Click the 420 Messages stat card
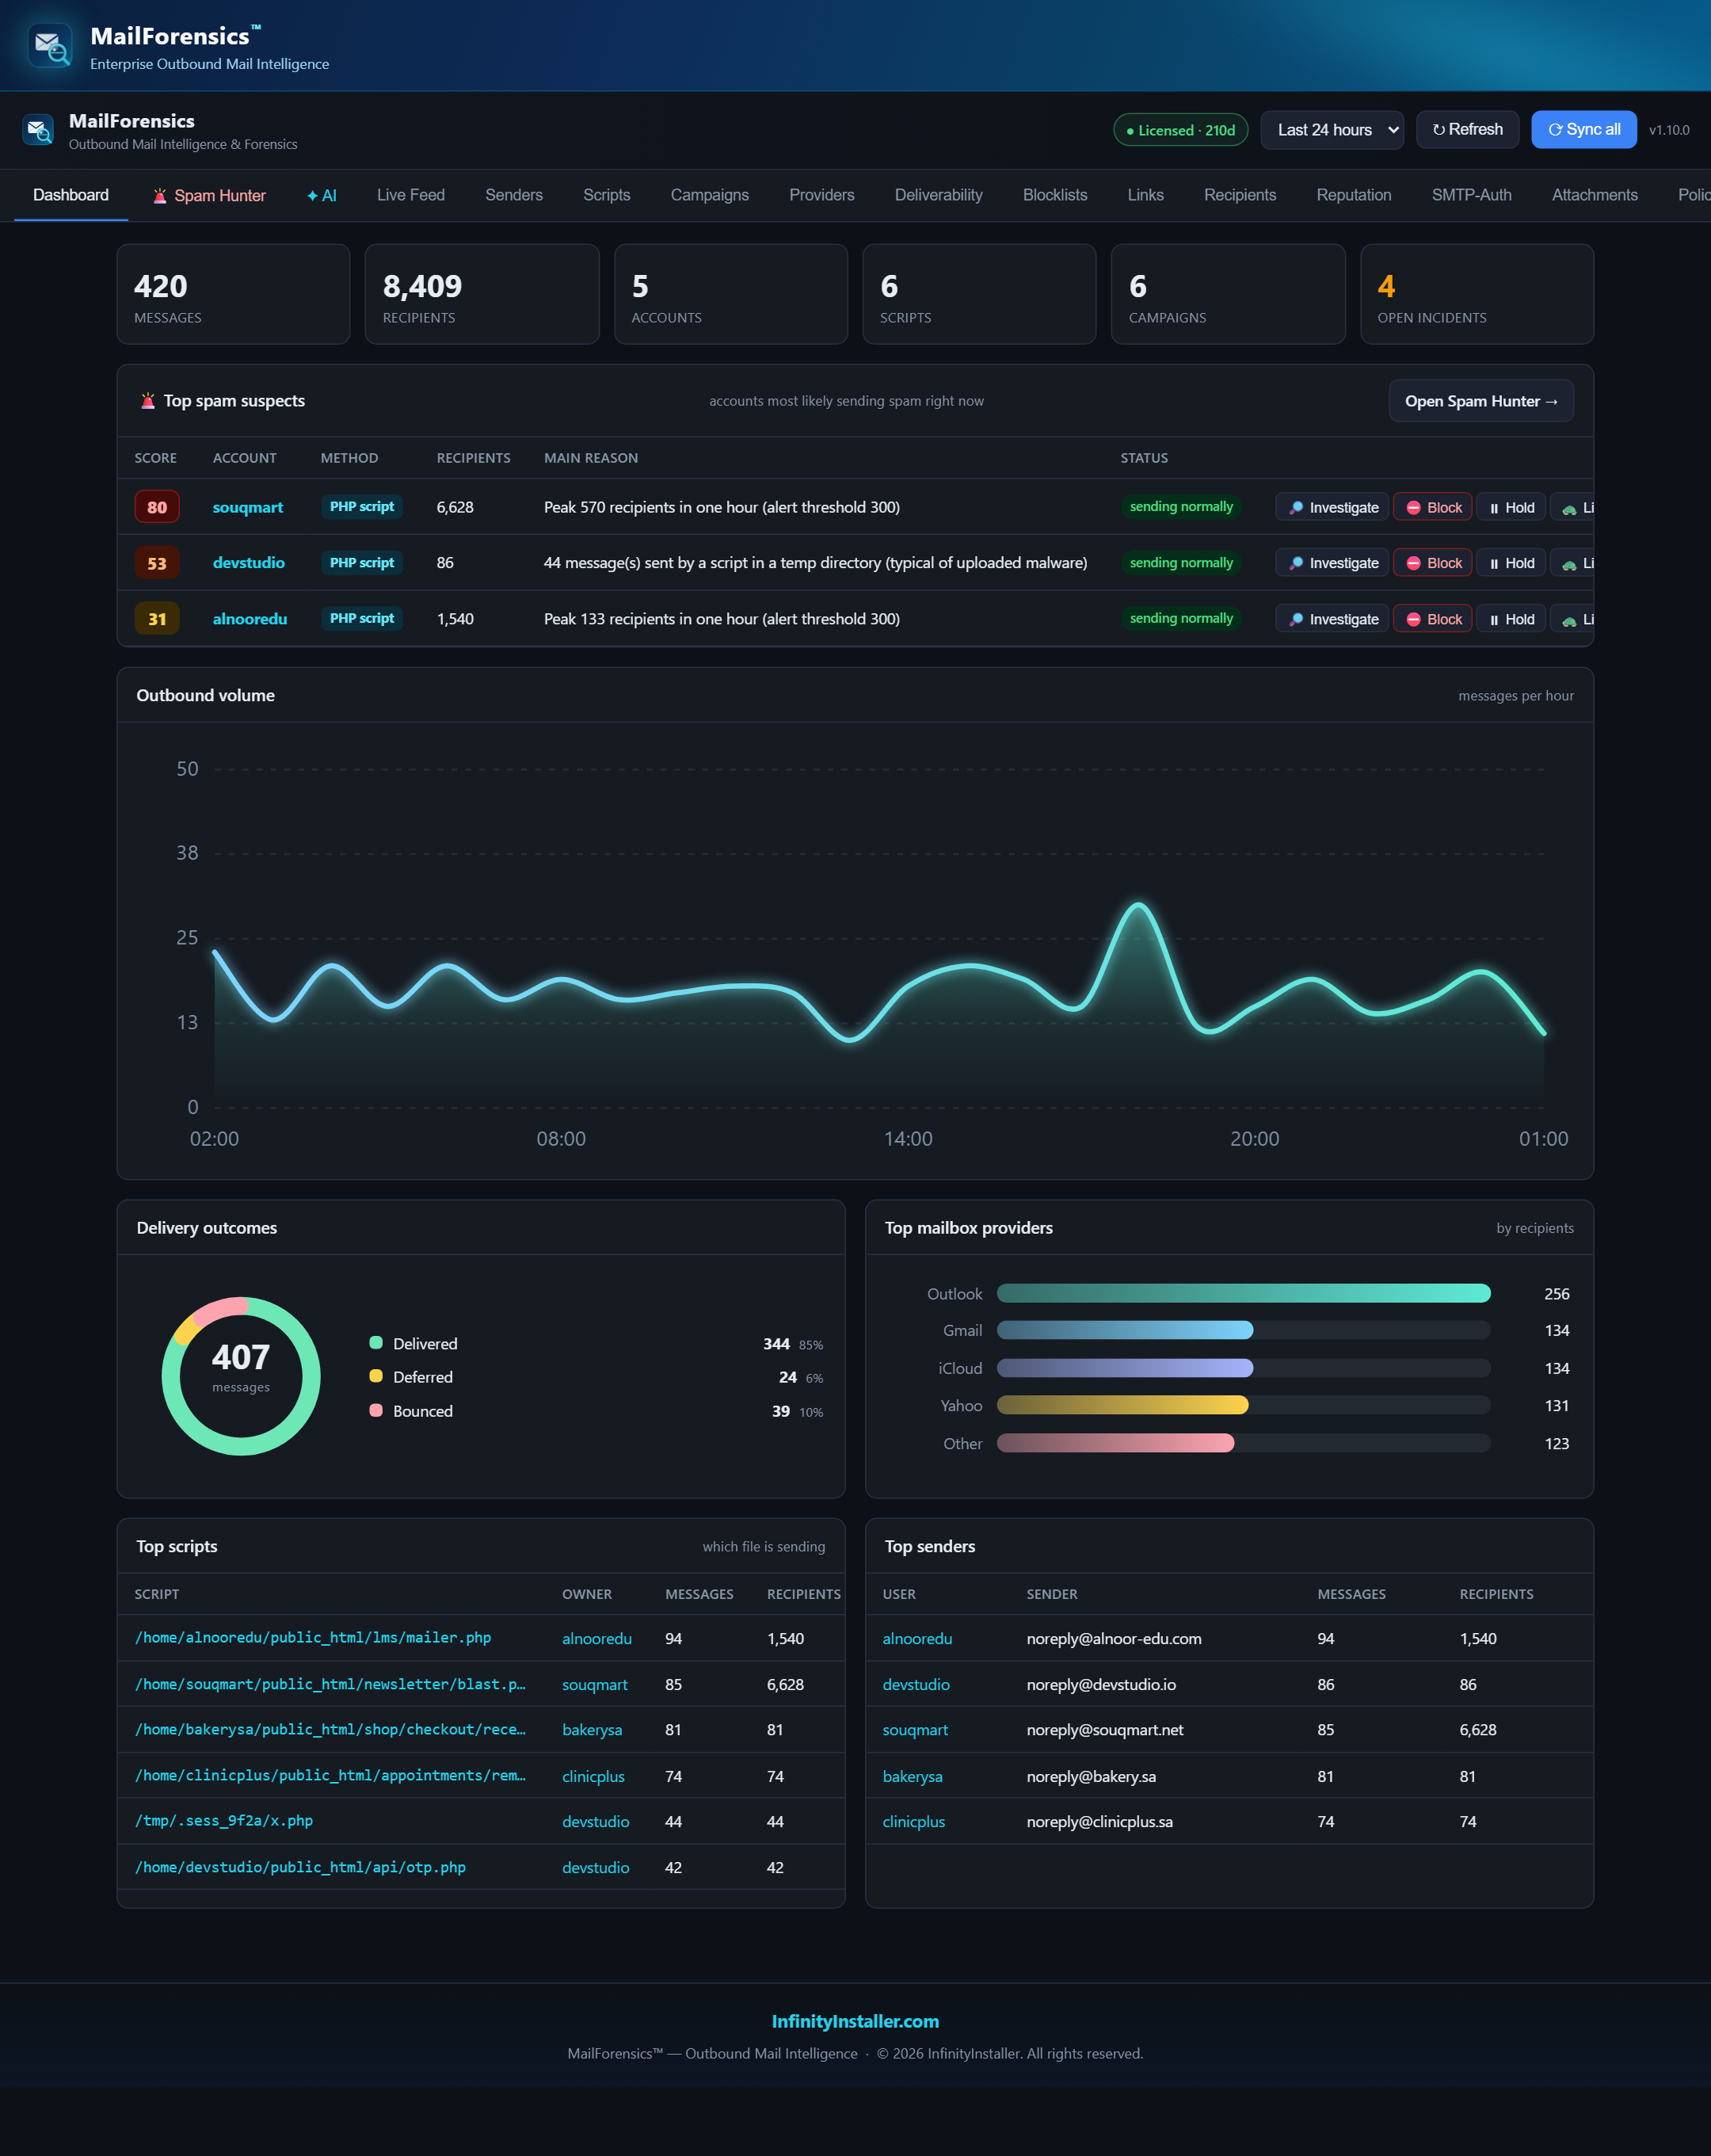 click(234, 295)
